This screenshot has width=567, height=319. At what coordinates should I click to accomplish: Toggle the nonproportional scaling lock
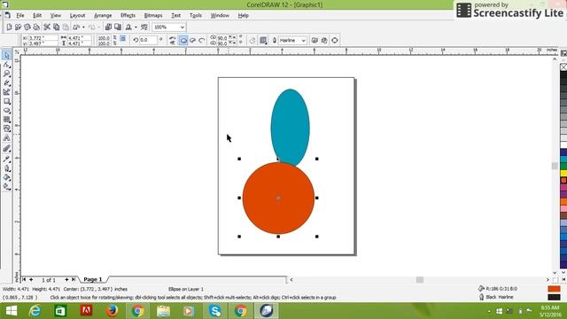[x=123, y=38]
